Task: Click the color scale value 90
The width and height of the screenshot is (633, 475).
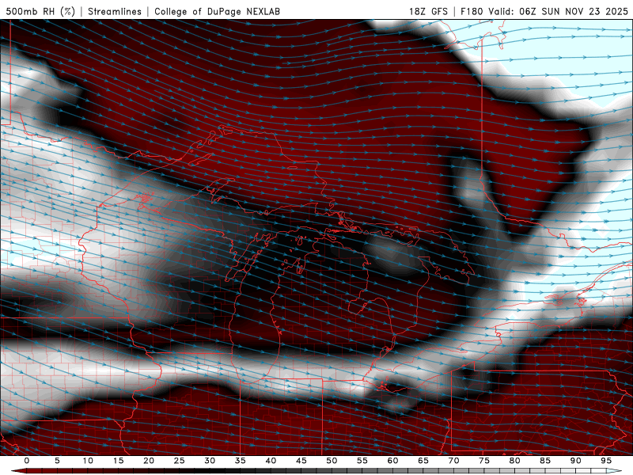Action: point(576,461)
